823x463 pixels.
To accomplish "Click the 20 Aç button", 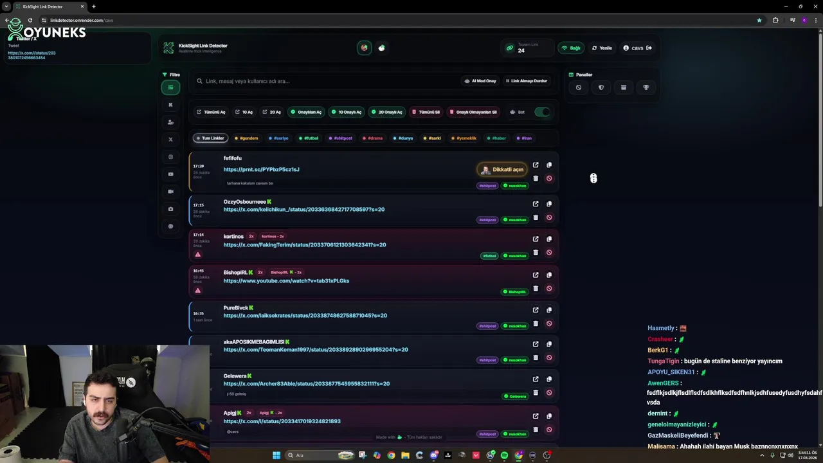I will [271, 112].
